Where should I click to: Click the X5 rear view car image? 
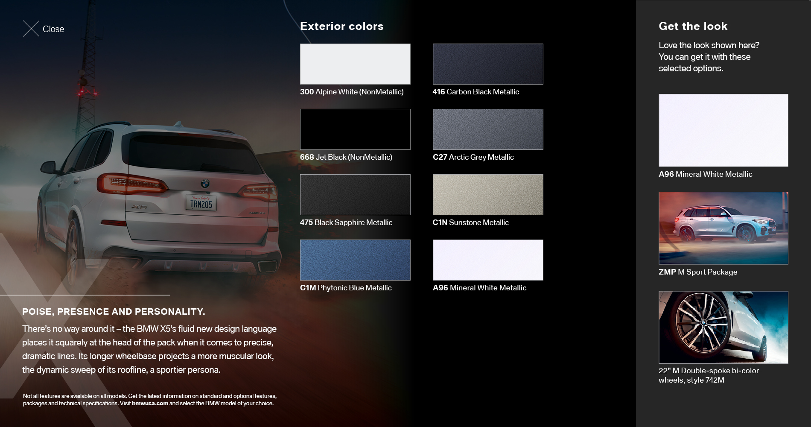pos(160,201)
